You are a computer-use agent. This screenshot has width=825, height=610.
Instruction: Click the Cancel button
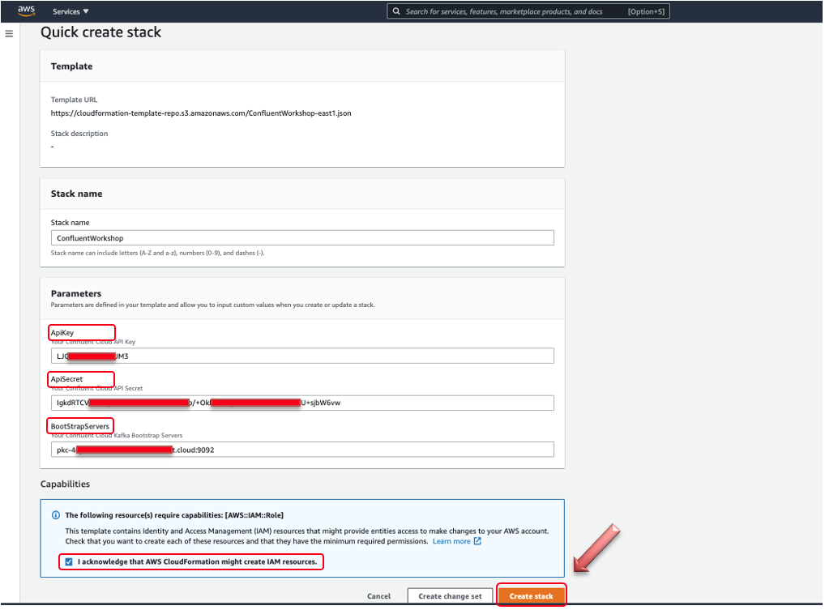tap(378, 595)
